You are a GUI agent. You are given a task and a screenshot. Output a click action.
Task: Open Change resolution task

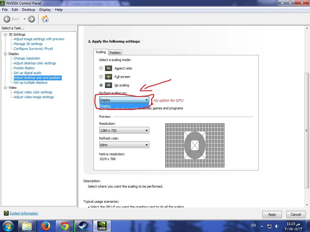click(27, 58)
